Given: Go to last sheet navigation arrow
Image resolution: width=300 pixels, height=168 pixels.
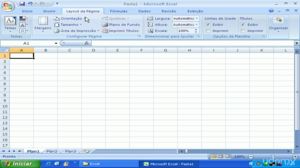Looking at the screenshot, I should pos(20,151).
